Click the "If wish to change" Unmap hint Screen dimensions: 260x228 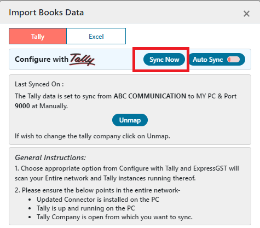(93, 136)
